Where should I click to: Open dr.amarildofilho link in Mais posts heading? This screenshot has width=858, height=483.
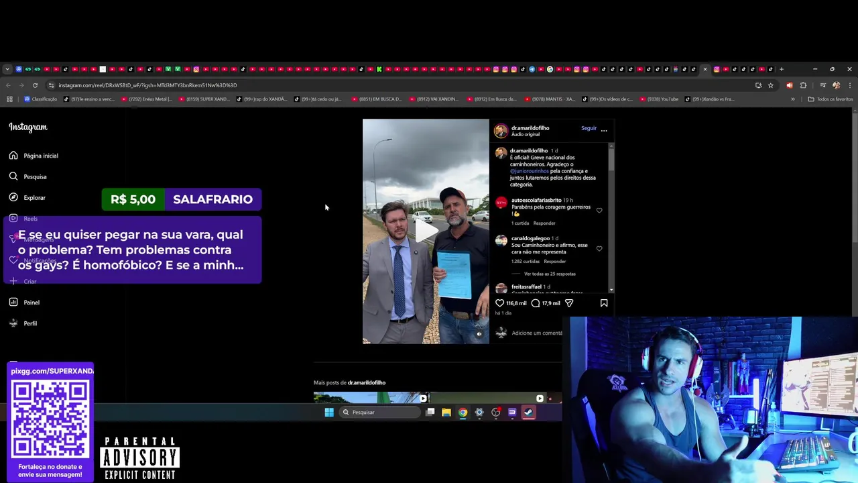[x=367, y=382]
